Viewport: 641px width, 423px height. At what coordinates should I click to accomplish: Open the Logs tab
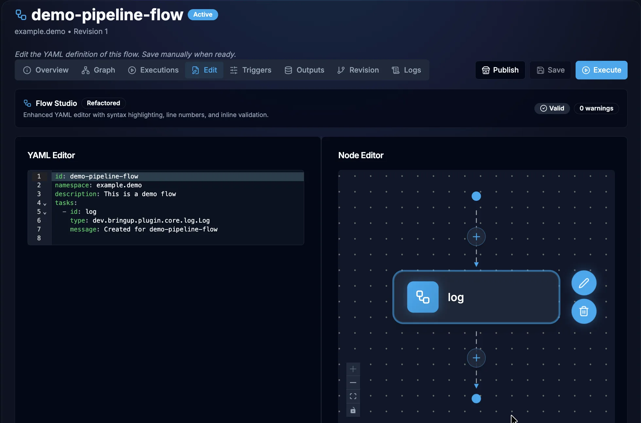pyautogui.click(x=406, y=70)
